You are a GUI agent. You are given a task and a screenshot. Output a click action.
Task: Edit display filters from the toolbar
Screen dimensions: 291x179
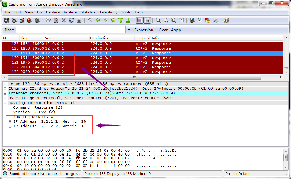(x=200, y=20)
